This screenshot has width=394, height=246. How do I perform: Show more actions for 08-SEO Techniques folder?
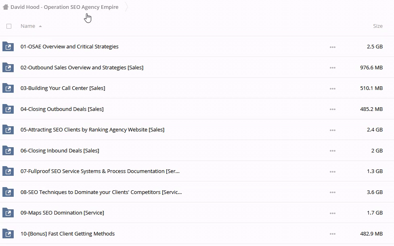pos(332,192)
